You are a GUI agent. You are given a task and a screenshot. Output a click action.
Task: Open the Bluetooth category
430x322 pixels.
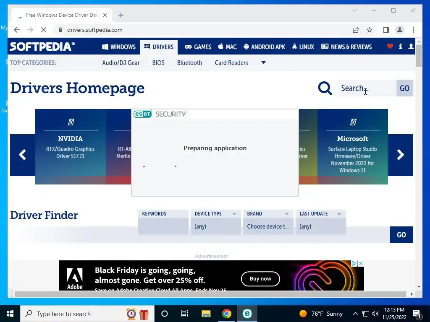tap(189, 63)
